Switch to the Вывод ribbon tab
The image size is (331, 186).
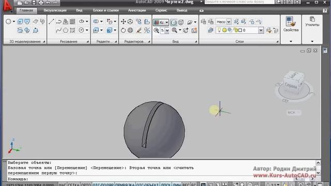pos(182,10)
